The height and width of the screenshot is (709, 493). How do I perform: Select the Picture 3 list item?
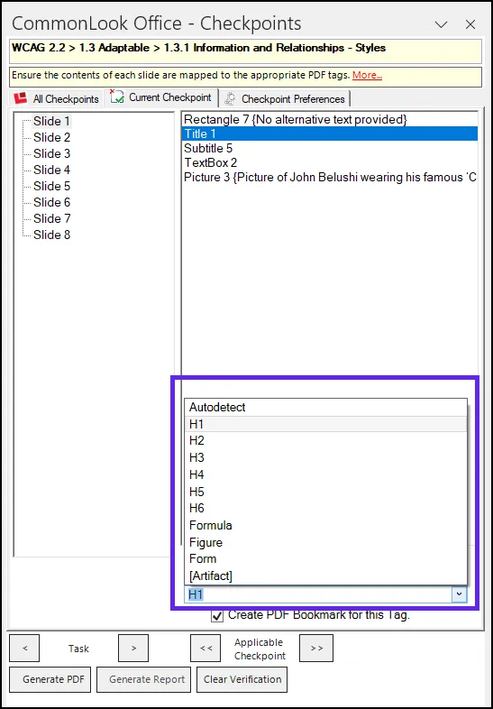click(330, 177)
